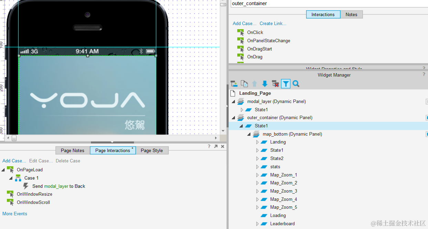Show More Events link
Viewport: 428px width, 229px height.
(x=15, y=214)
